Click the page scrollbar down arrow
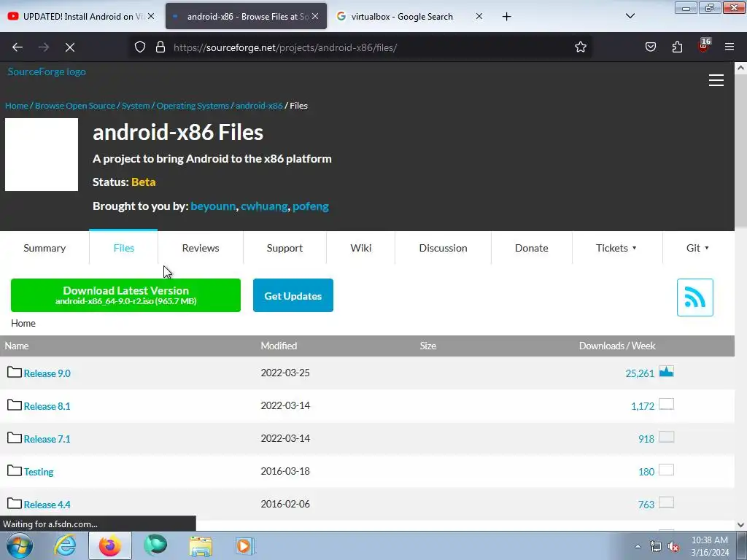 pyautogui.click(x=741, y=525)
